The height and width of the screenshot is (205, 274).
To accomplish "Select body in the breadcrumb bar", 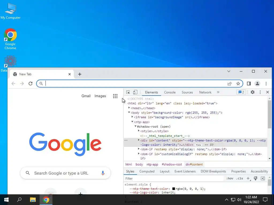I will (139, 164).
